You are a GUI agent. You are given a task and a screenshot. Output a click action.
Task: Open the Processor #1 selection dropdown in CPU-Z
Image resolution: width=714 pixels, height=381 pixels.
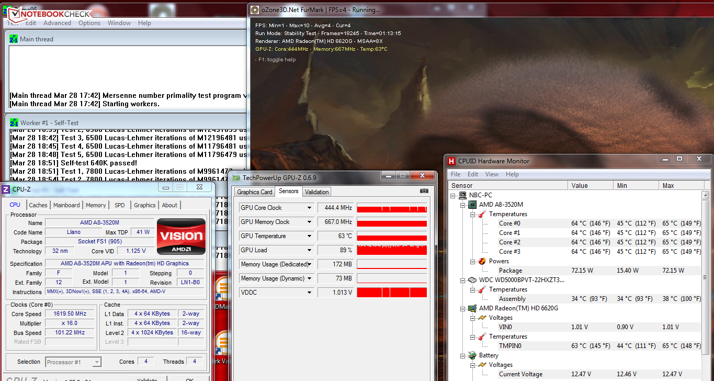click(97, 362)
